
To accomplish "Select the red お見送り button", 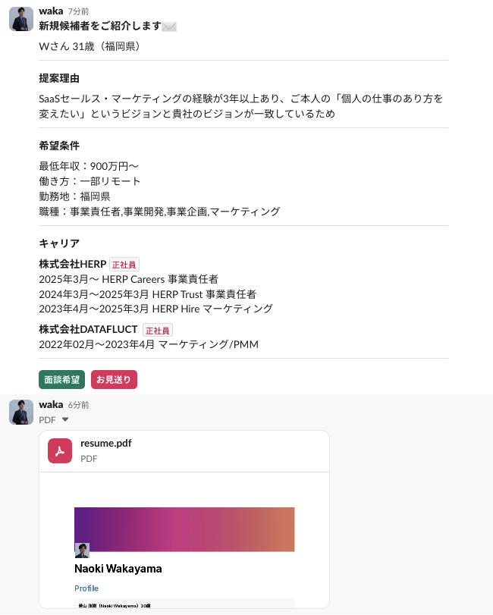I will tap(114, 380).
